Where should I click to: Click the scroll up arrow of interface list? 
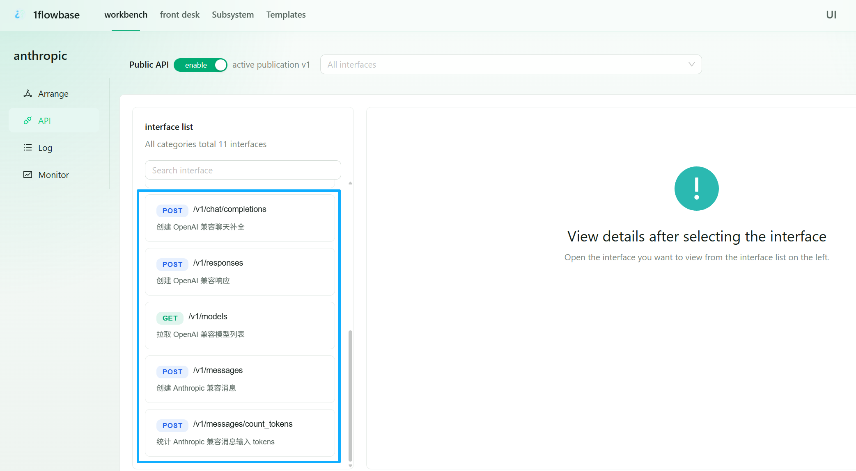coord(350,183)
